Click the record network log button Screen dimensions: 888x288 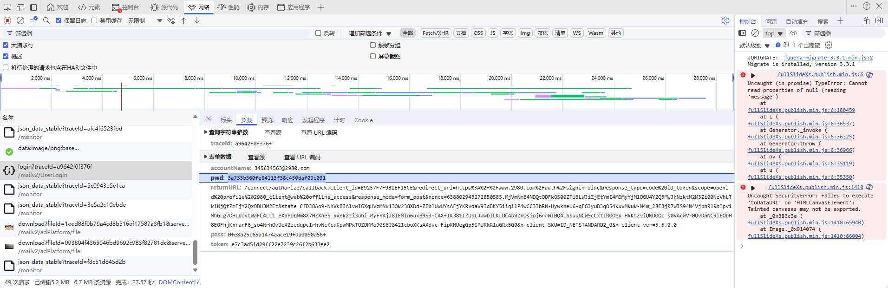point(7,20)
